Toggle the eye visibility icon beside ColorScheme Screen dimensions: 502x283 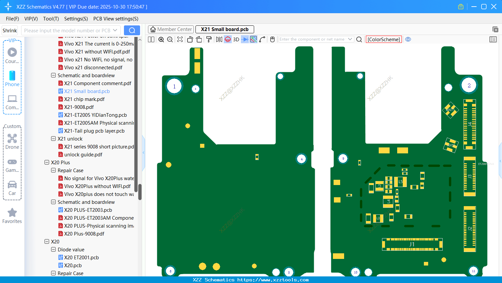pyautogui.click(x=408, y=39)
